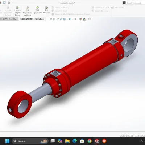The image size is (145, 145).
Task: Open the Copilot app from taskbar
Action: pos(60,141)
